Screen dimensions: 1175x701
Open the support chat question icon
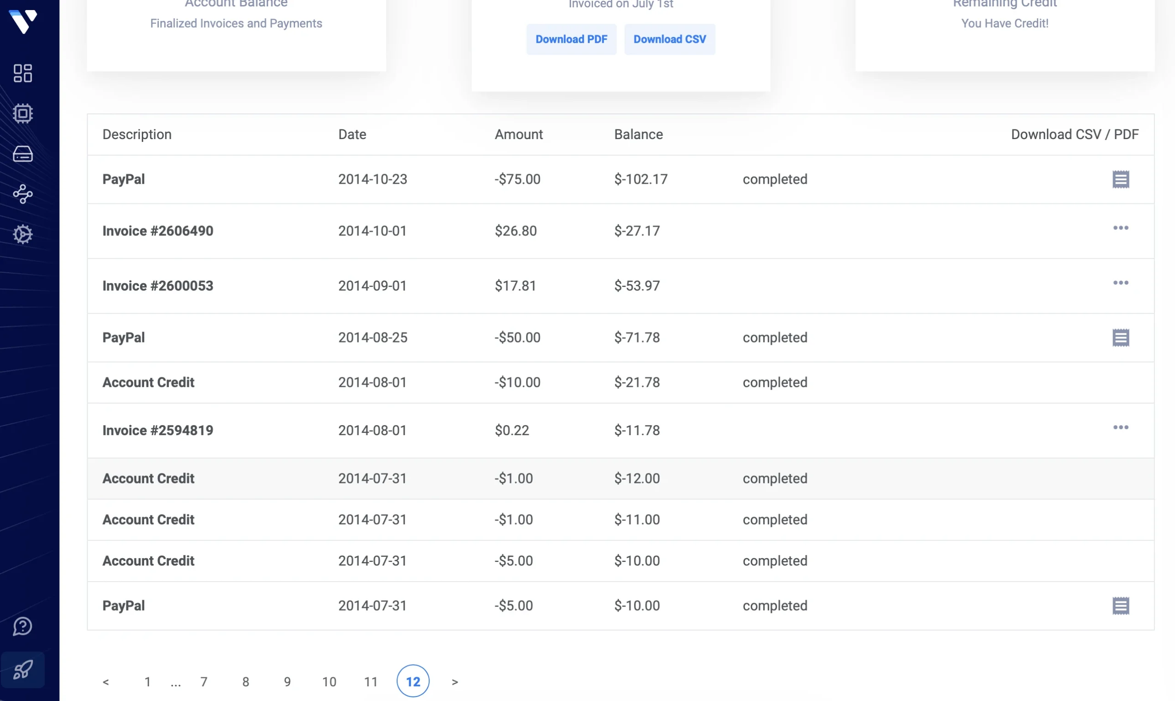click(22, 627)
